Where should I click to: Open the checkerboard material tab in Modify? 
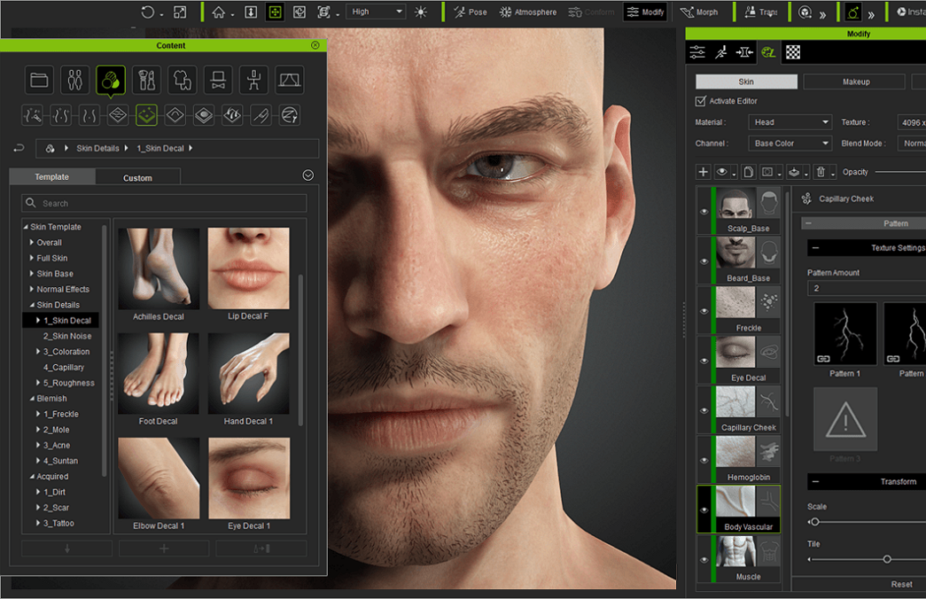tap(793, 52)
